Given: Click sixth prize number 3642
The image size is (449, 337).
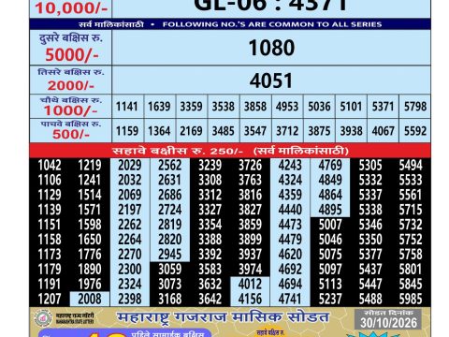Looking at the screenshot, I should click(x=210, y=299).
